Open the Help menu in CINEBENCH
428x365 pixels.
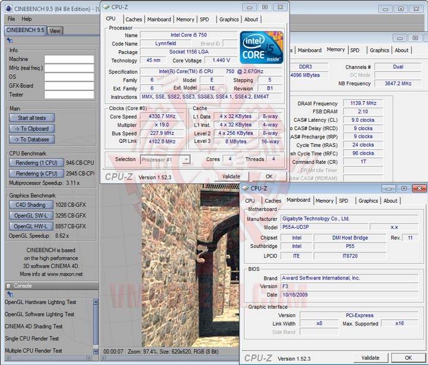tap(27, 19)
